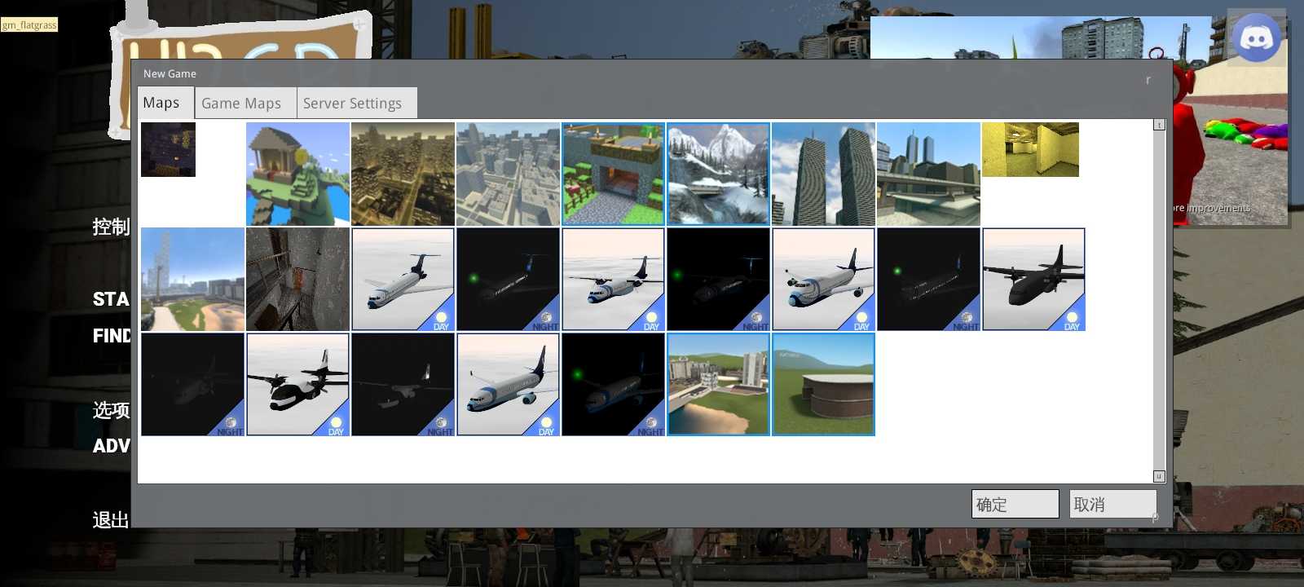Close the New Game dialog window
The image size is (1304, 587).
[x=1148, y=80]
